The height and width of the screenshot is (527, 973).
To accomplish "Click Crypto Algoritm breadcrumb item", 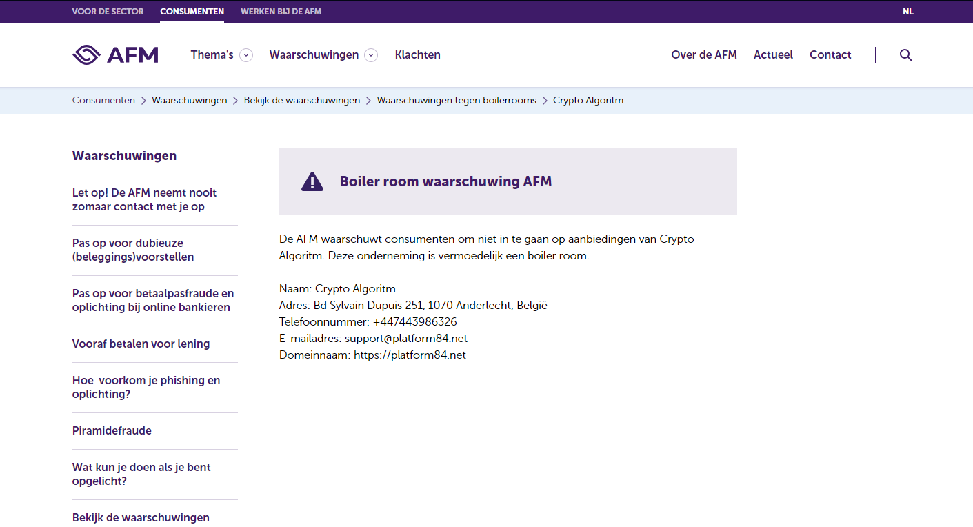I will (x=588, y=101).
